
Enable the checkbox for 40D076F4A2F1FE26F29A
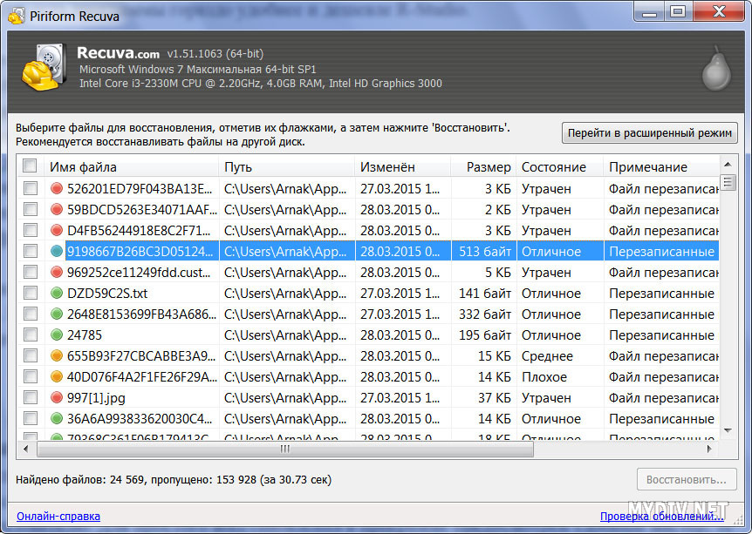click(x=31, y=376)
